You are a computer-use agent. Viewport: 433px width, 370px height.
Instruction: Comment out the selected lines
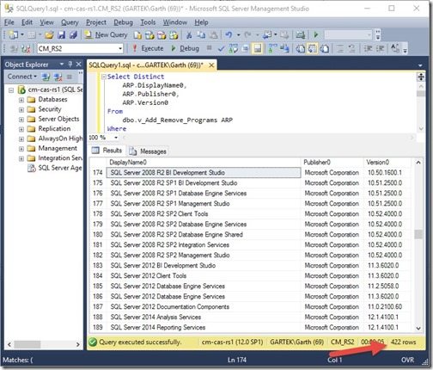tap(340, 48)
